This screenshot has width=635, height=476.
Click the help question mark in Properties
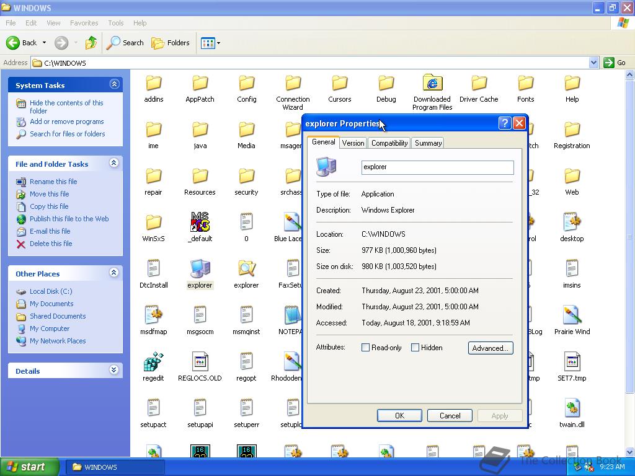point(505,123)
